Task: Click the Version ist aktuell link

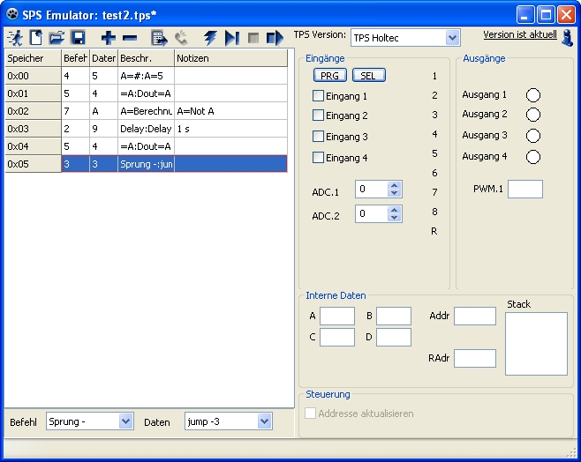Action: [521, 34]
